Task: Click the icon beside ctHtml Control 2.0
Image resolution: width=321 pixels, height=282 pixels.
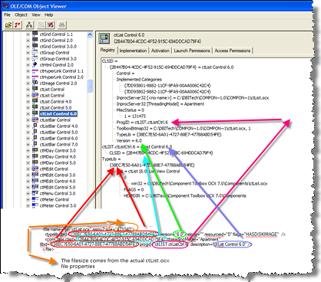Action: 35,65
